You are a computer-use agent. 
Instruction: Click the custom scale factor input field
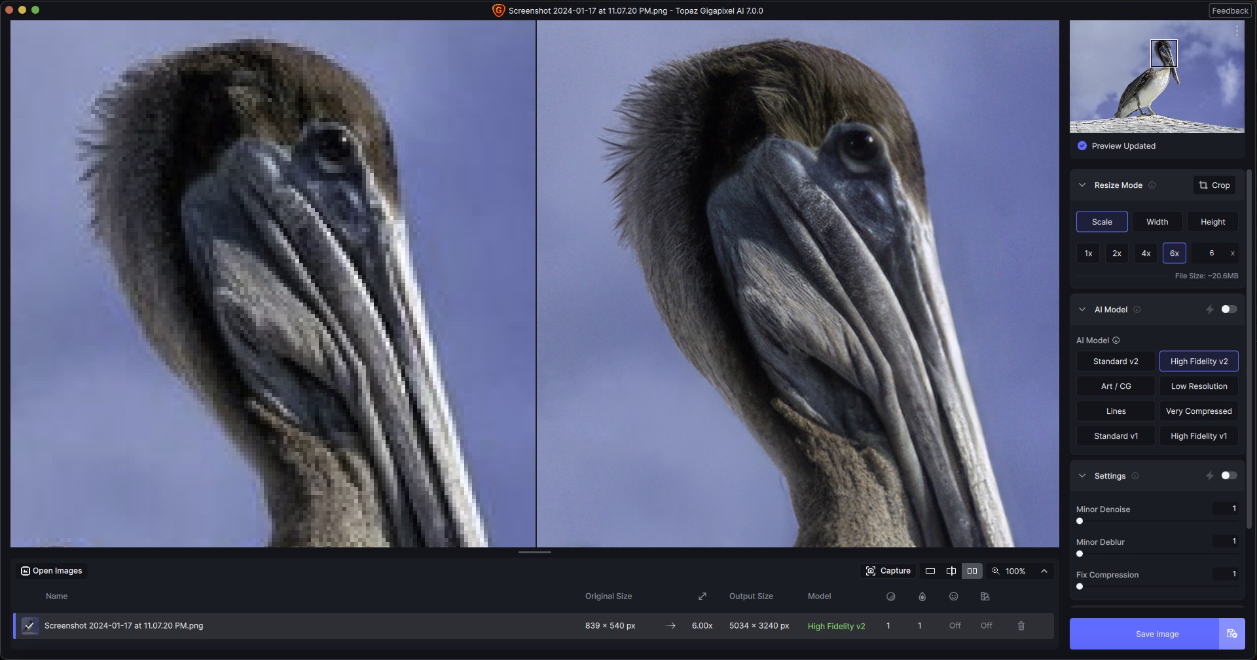[1211, 253]
